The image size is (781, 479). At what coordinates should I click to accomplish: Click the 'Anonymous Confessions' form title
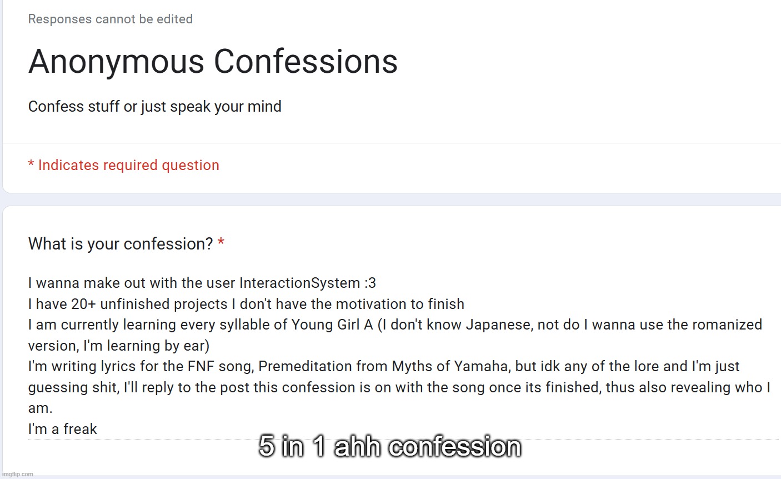point(213,61)
